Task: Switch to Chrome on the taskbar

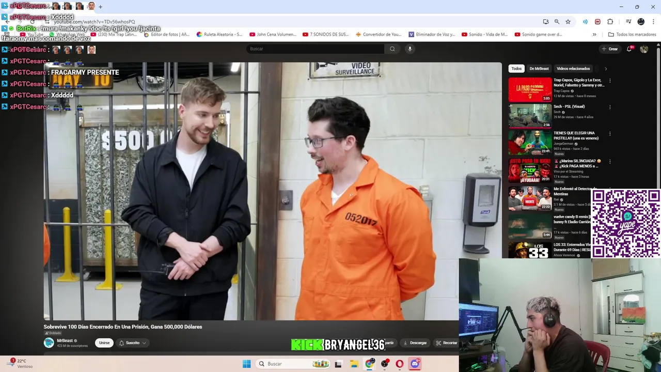Action: (370, 364)
